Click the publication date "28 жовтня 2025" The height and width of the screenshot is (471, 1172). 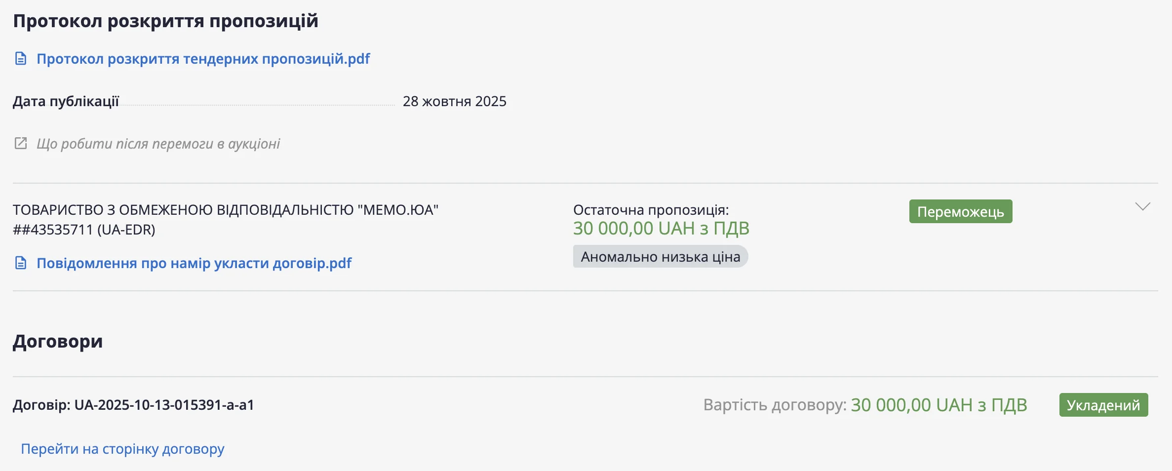454,101
